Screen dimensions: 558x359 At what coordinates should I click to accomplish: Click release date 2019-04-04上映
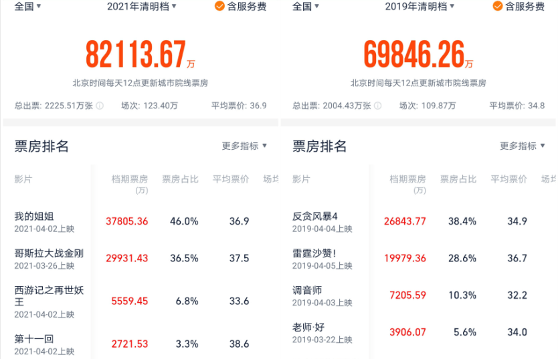[x=322, y=229]
